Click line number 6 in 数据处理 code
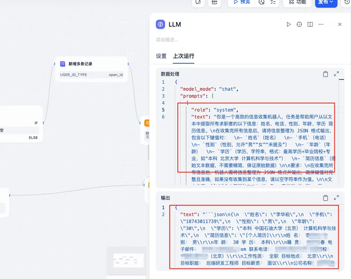The image size is (351, 279). coord(163,117)
